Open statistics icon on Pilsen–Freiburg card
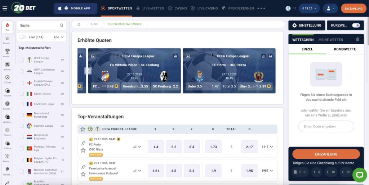369x185 pixels. (175, 56)
